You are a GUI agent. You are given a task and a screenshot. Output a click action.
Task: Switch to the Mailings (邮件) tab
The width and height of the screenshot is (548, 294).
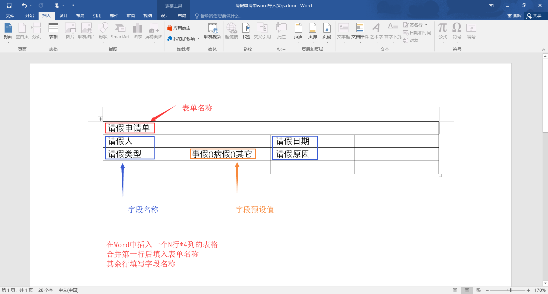(x=114, y=16)
